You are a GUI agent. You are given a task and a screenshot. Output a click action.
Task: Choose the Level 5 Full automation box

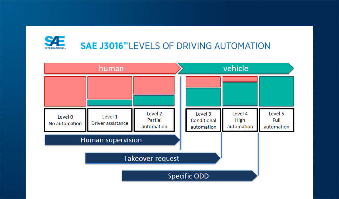276,120
